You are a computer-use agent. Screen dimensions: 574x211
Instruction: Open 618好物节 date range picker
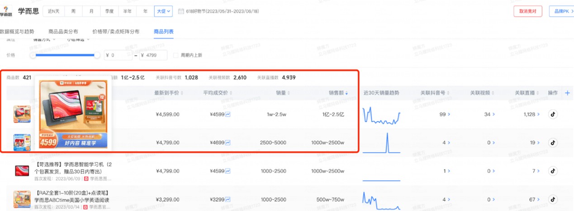222,11
